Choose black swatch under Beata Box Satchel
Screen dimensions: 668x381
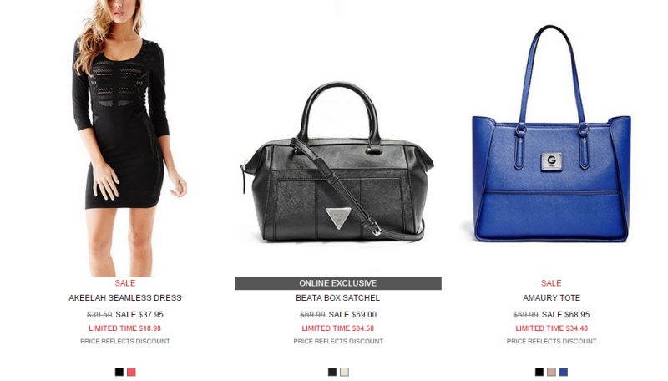[332, 372]
